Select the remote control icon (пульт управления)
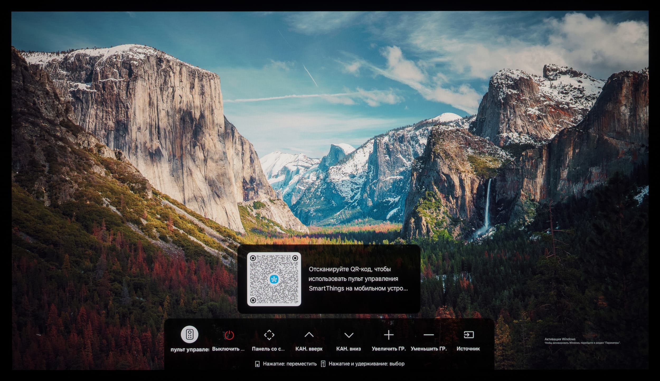This screenshot has height=381, width=660. [189, 335]
